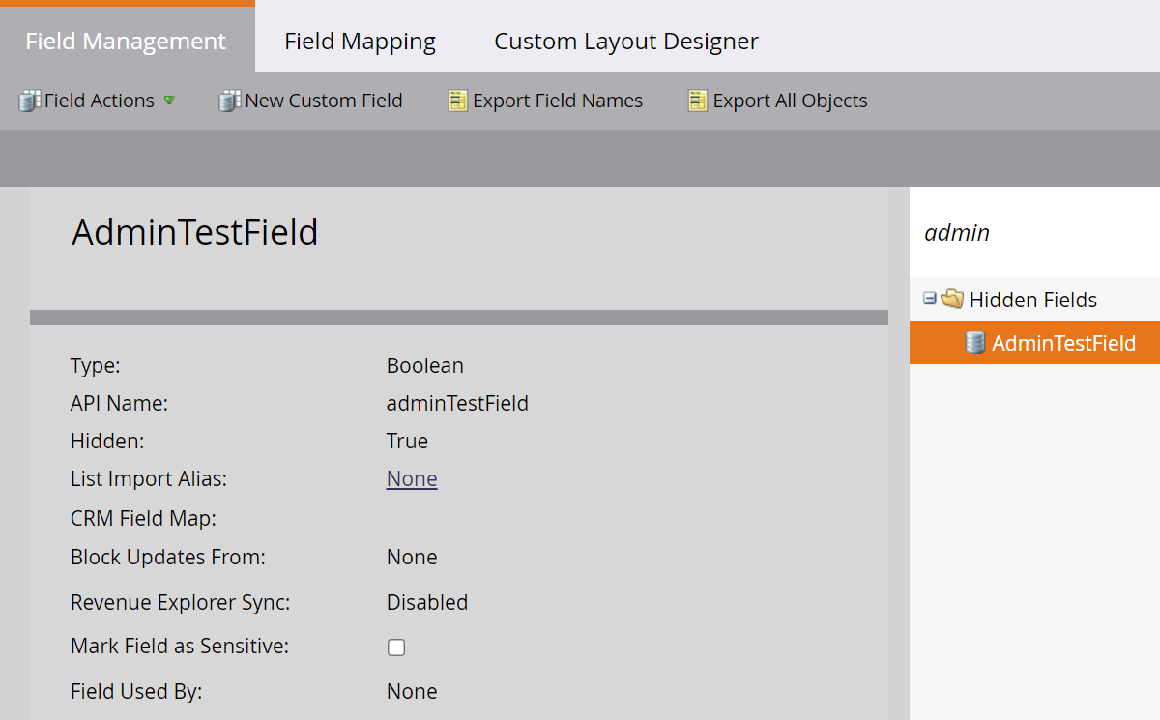Click the Field Actions database icon
Image resolution: width=1160 pixels, height=720 pixels.
[29, 101]
